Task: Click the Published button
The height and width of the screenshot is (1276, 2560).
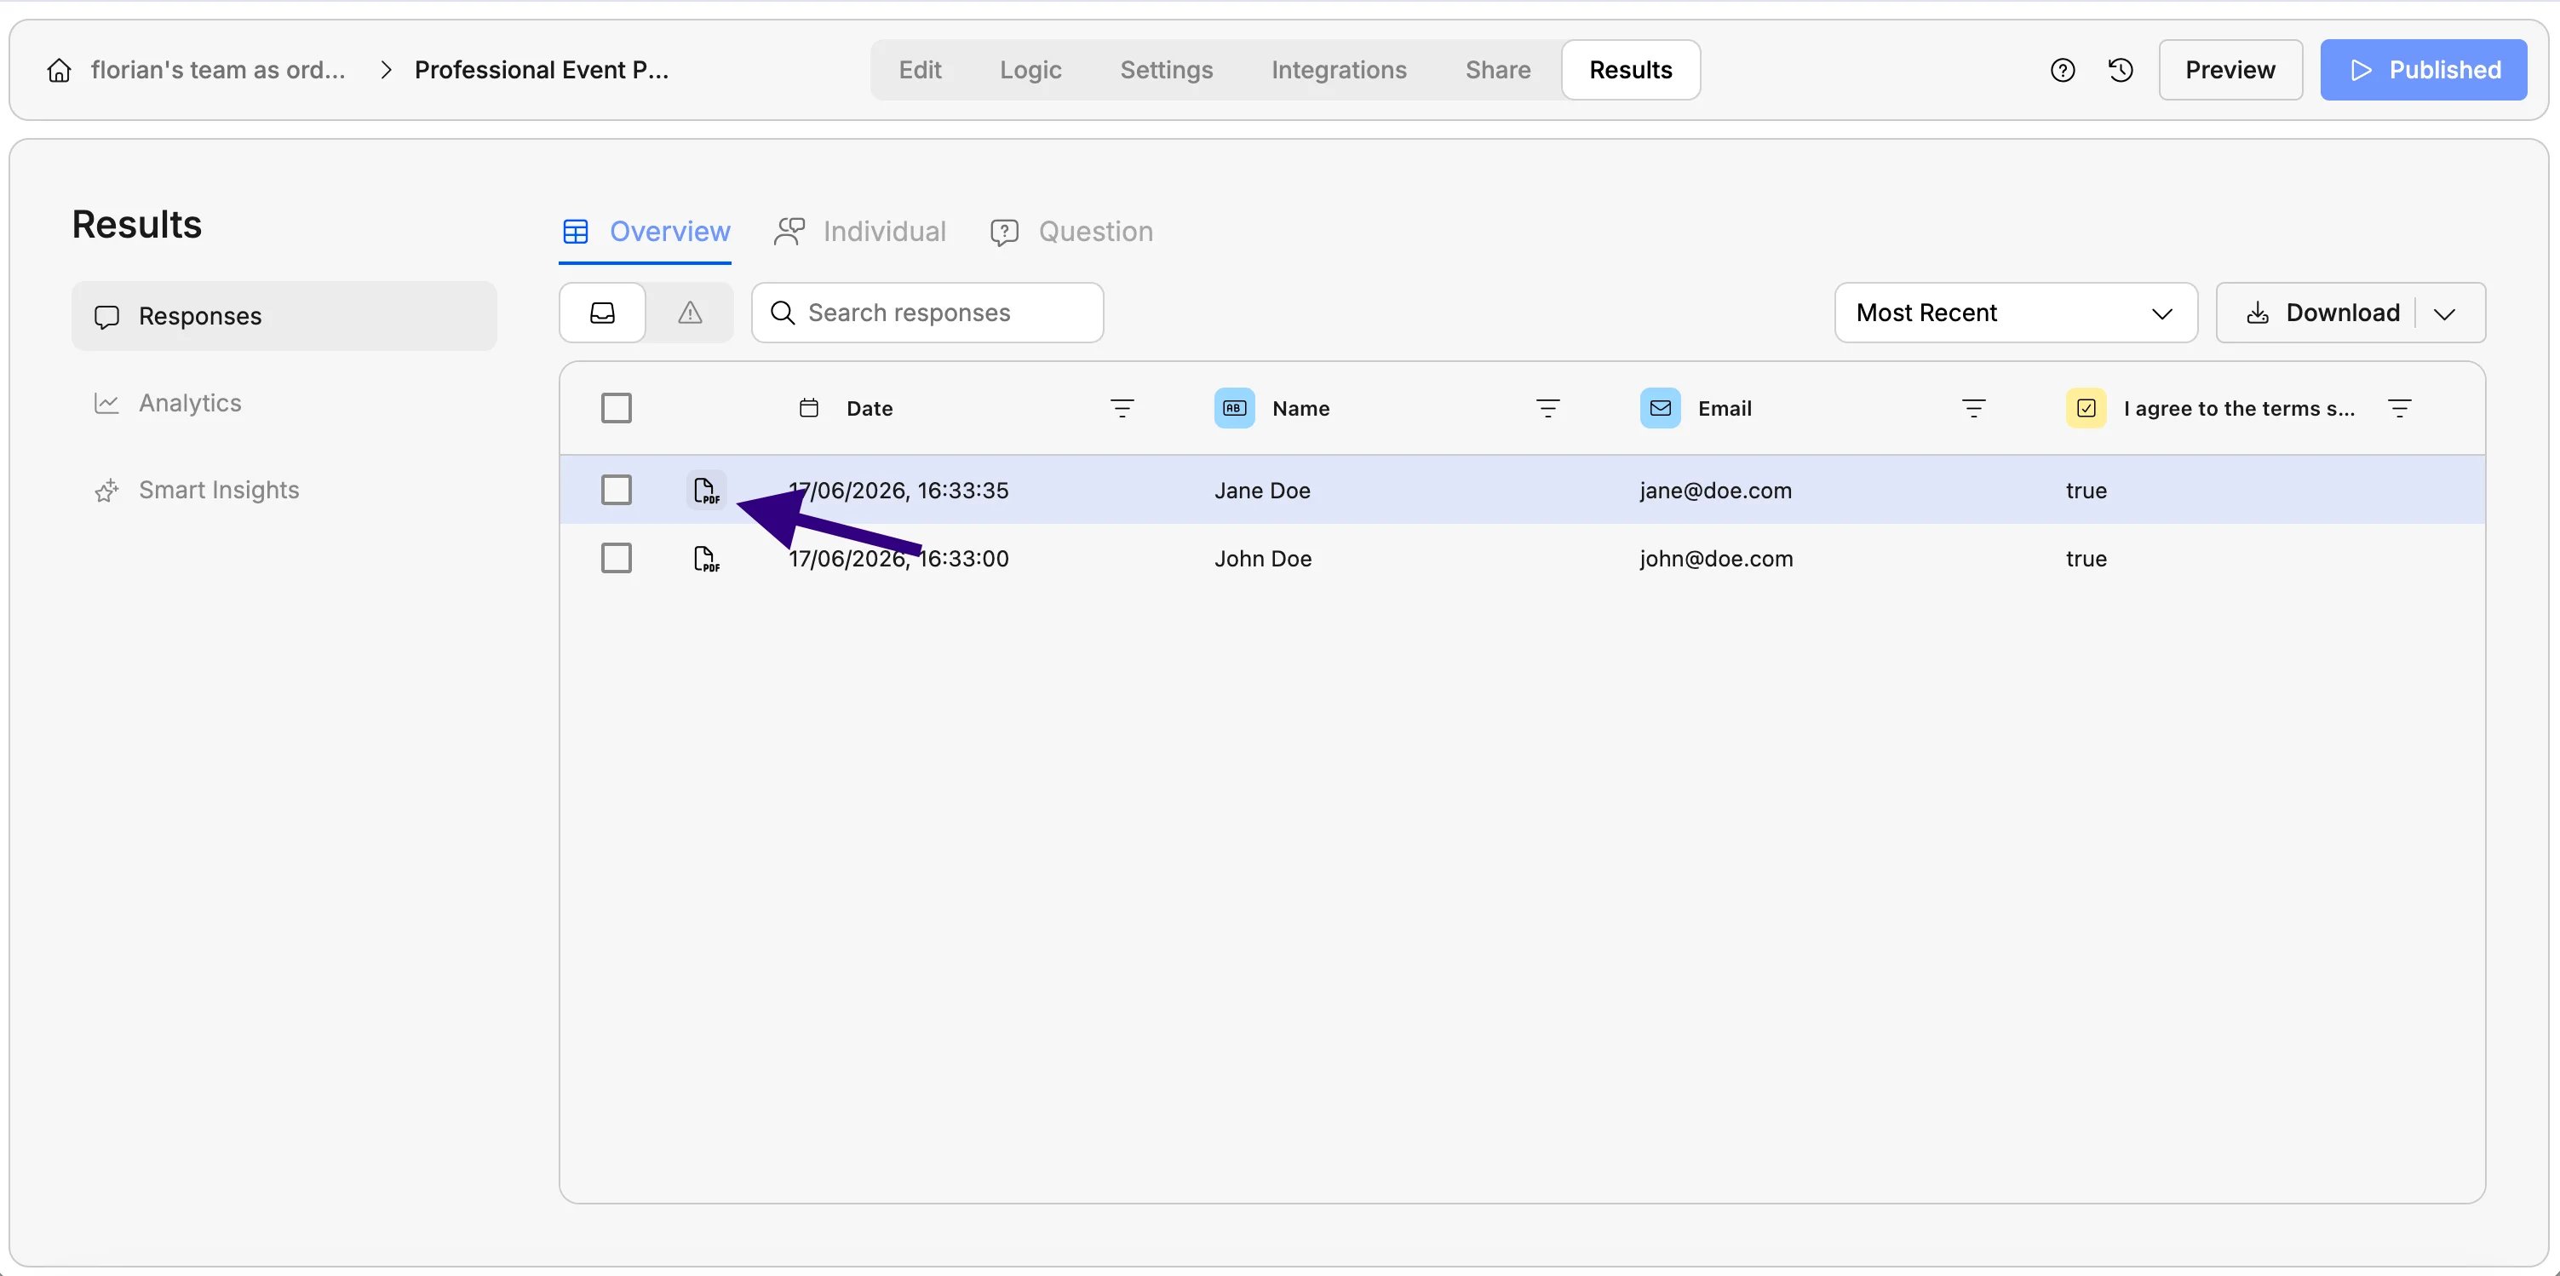Action: tap(2423, 71)
